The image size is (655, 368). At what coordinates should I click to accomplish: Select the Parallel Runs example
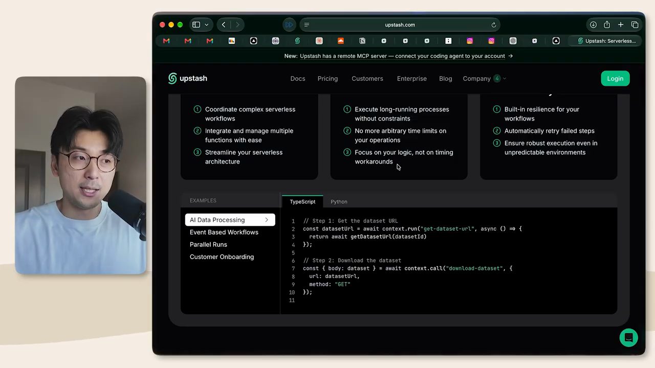coord(208,244)
